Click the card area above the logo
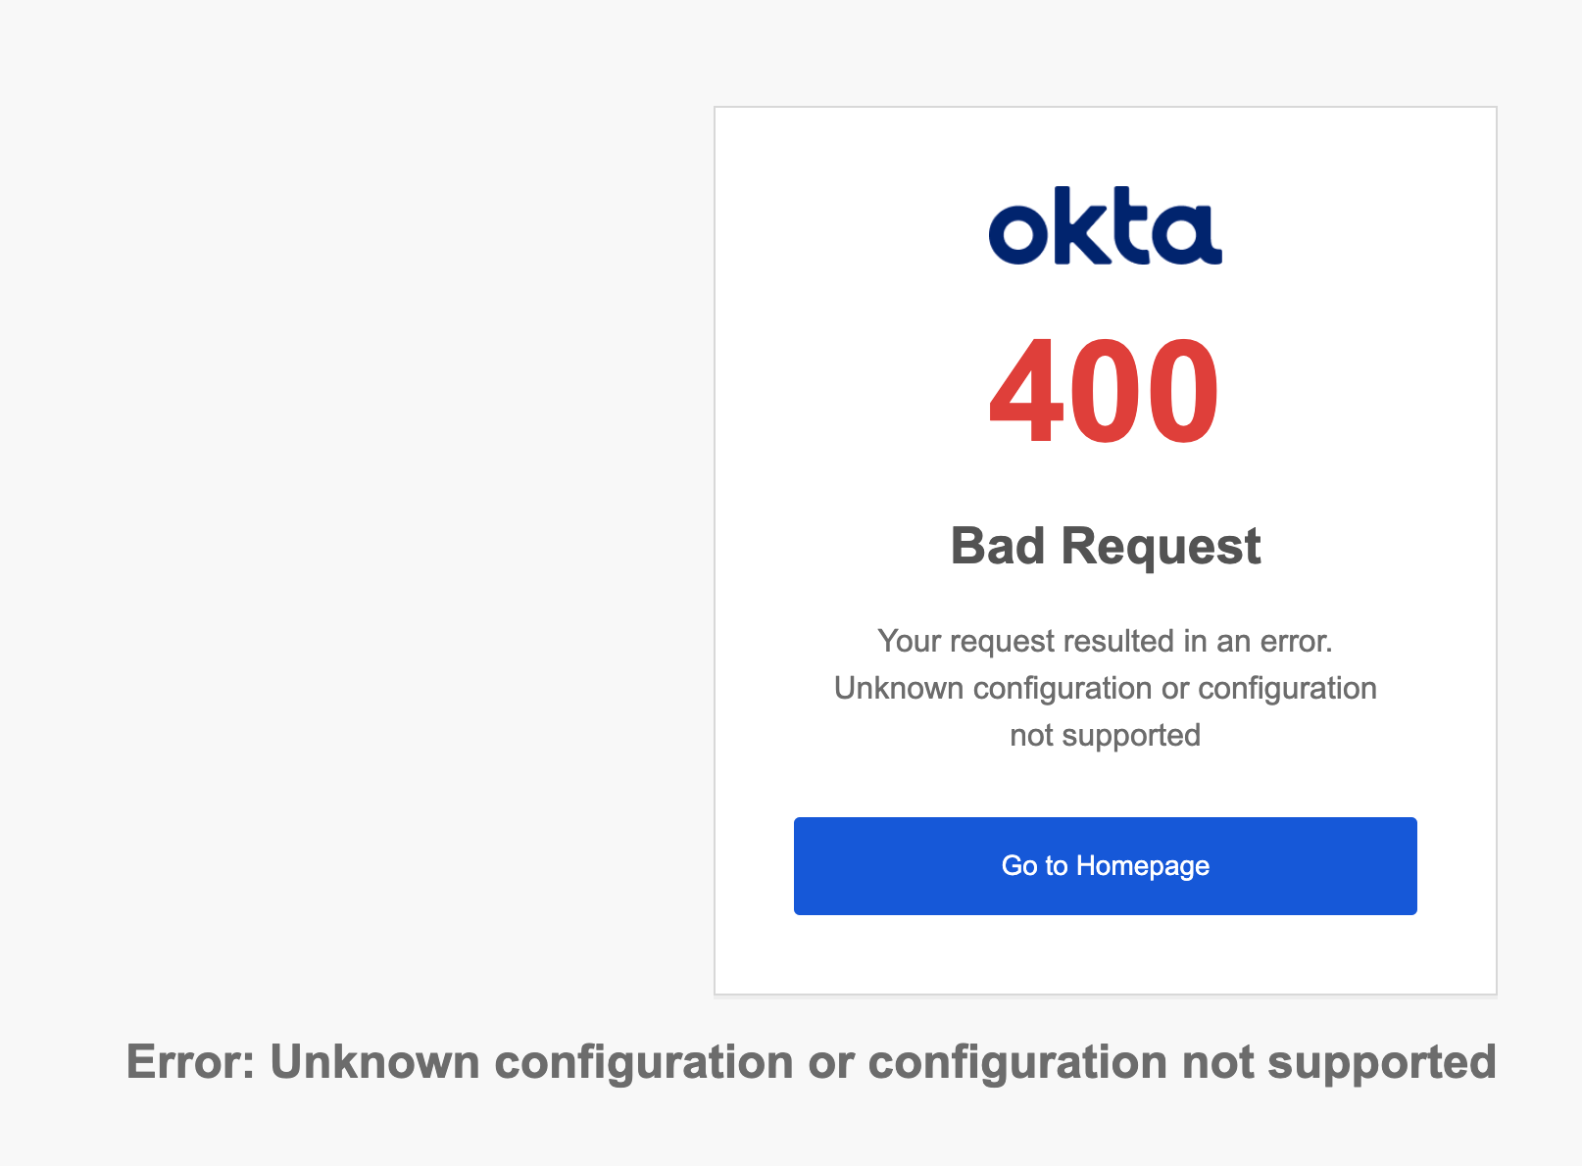1582x1166 pixels. click(x=1104, y=147)
